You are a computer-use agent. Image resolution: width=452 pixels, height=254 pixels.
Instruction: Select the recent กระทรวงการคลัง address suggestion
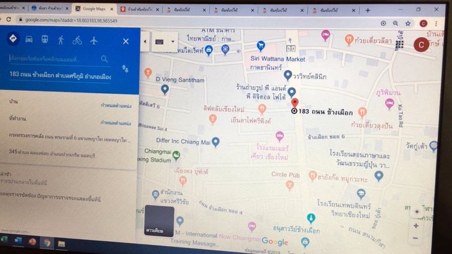pos(69,137)
